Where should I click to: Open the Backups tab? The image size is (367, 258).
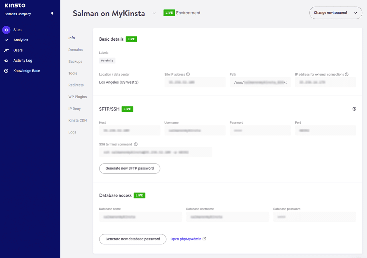coord(75,61)
